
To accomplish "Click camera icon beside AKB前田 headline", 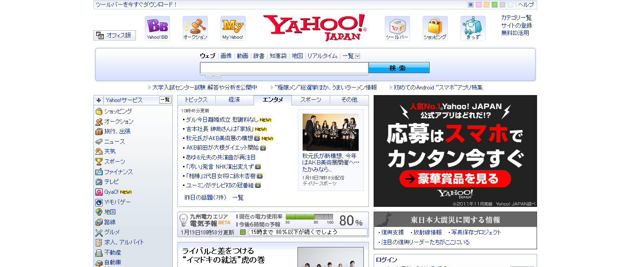I will click(x=263, y=148).
